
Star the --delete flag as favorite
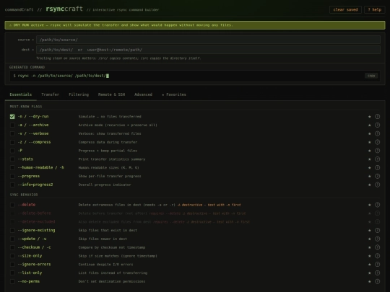point(369,205)
